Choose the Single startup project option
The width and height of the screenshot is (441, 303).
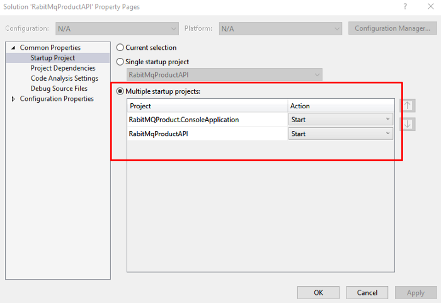click(x=120, y=62)
